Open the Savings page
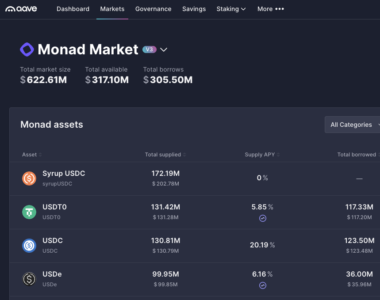Image resolution: width=380 pixels, height=300 pixels. pos(194,9)
